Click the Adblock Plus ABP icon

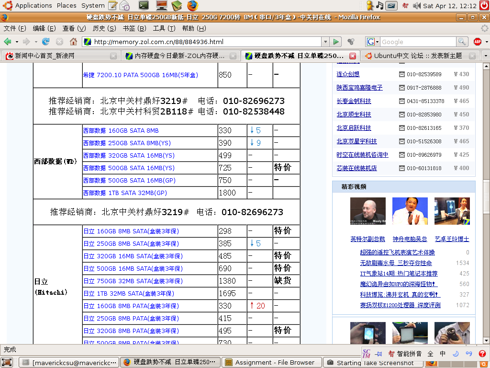click(x=478, y=42)
